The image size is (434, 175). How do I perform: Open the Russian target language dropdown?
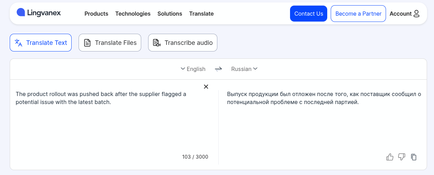[244, 69]
